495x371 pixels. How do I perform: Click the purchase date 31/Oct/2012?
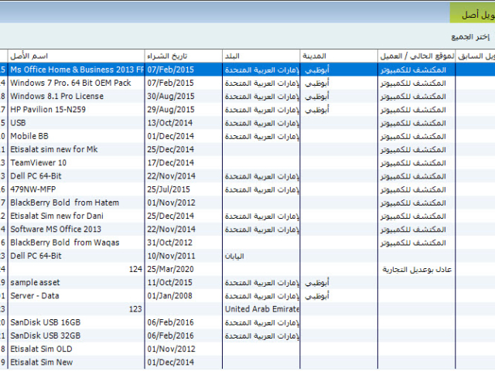click(170, 242)
